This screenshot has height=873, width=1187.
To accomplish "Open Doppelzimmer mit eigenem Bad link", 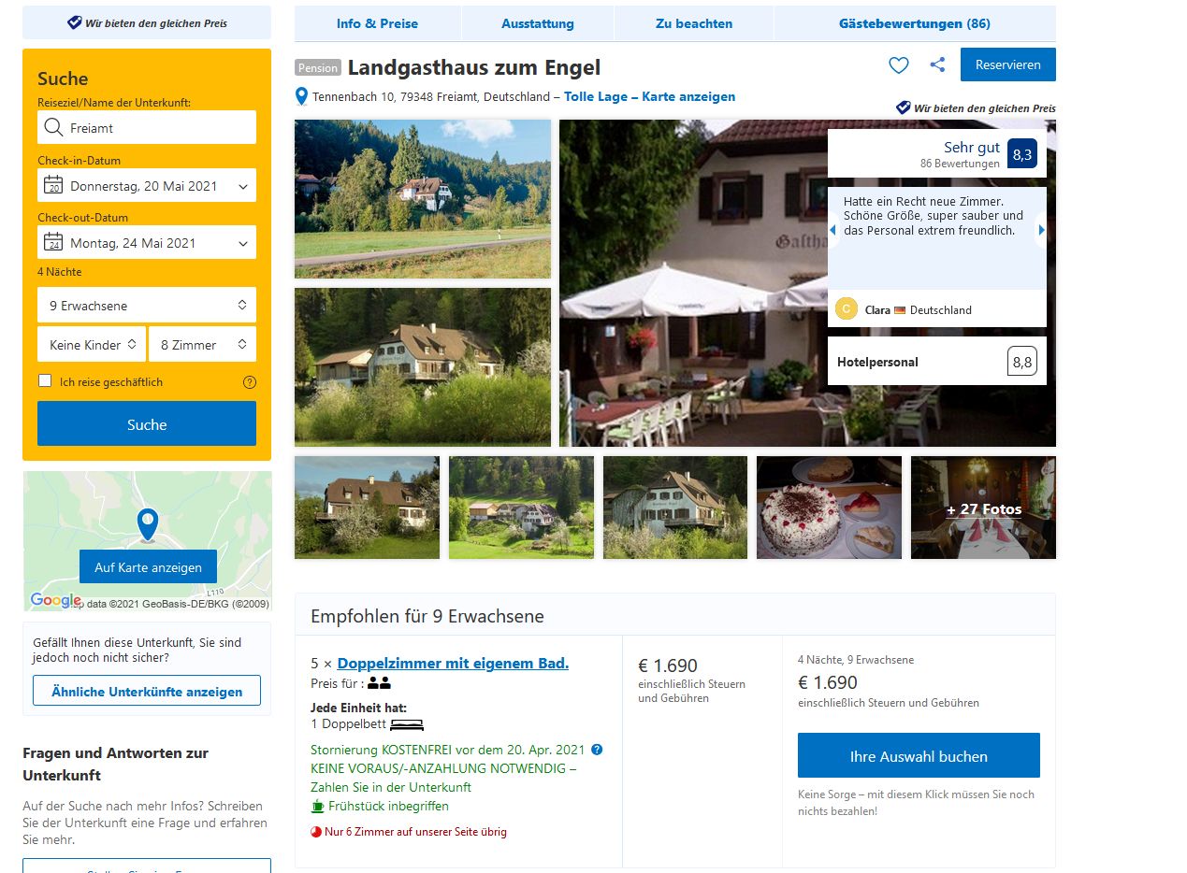I will coord(453,664).
